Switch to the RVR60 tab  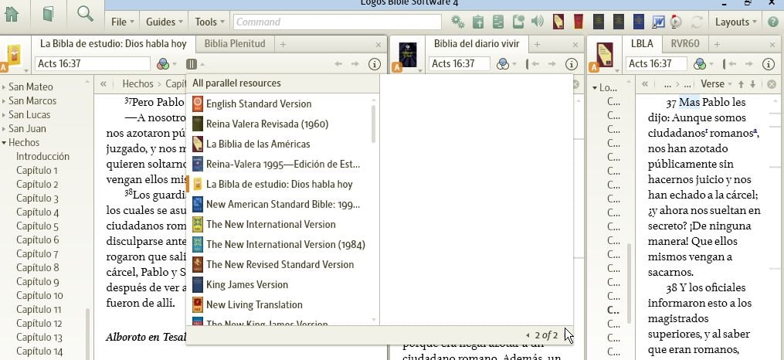(x=684, y=44)
